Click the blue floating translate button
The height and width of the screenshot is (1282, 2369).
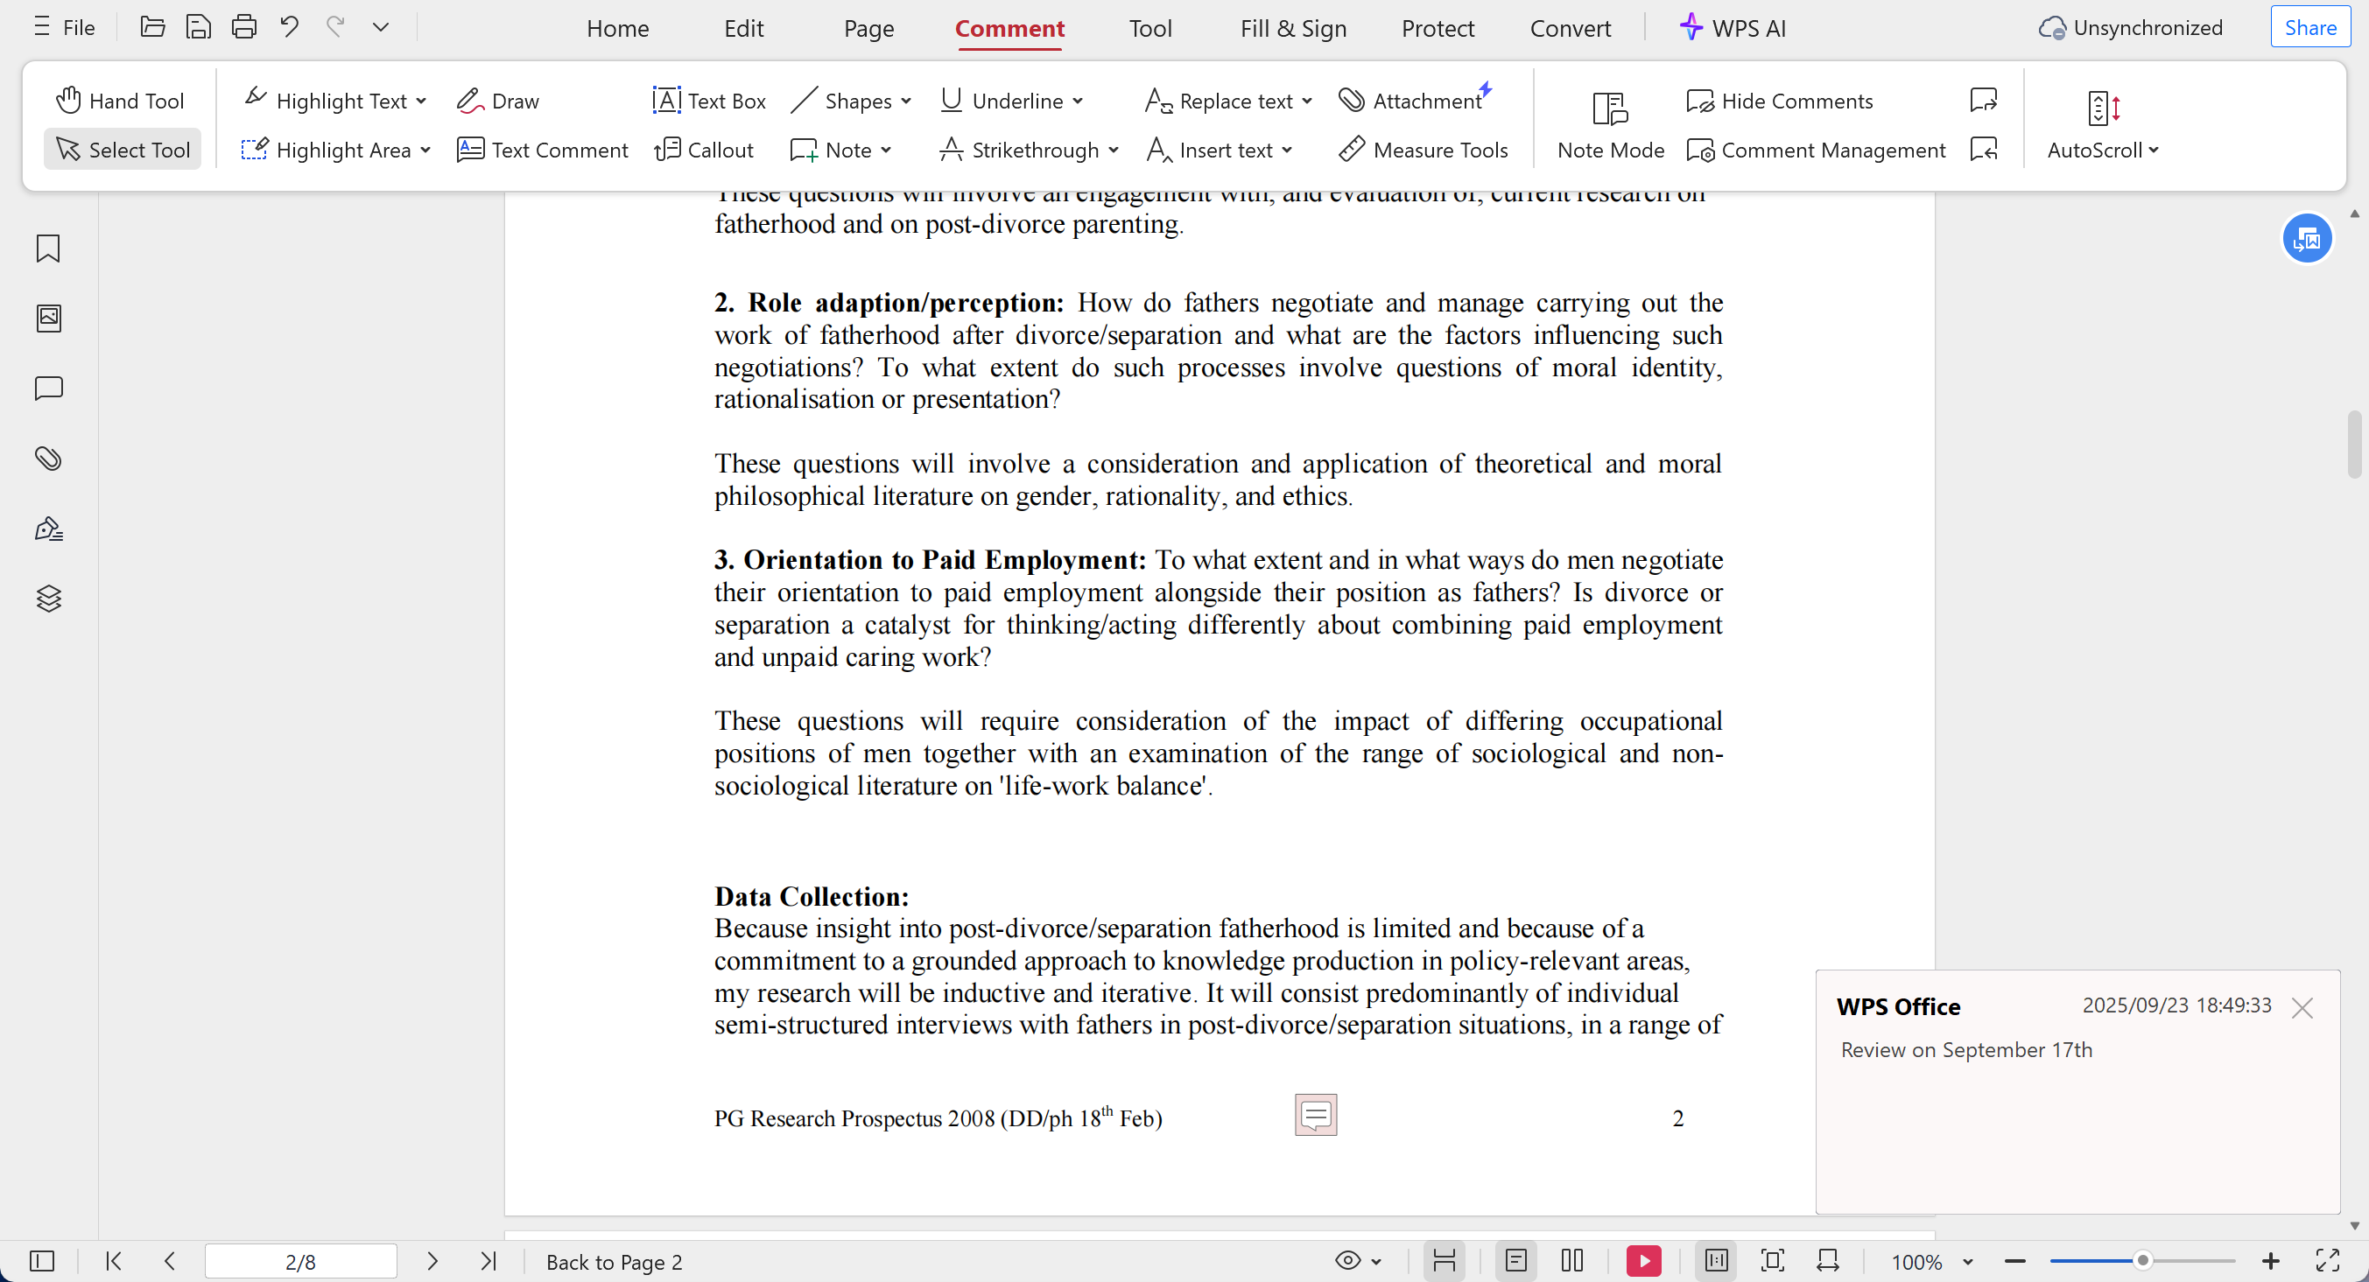point(2307,239)
